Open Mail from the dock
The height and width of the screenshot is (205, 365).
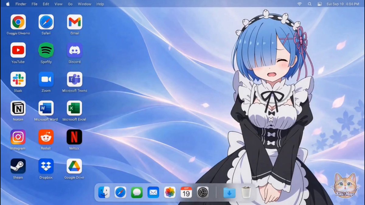tap(153, 192)
